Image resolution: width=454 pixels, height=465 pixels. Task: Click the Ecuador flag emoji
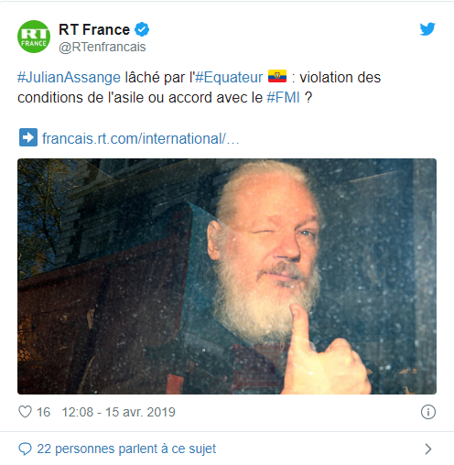(x=277, y=76)
